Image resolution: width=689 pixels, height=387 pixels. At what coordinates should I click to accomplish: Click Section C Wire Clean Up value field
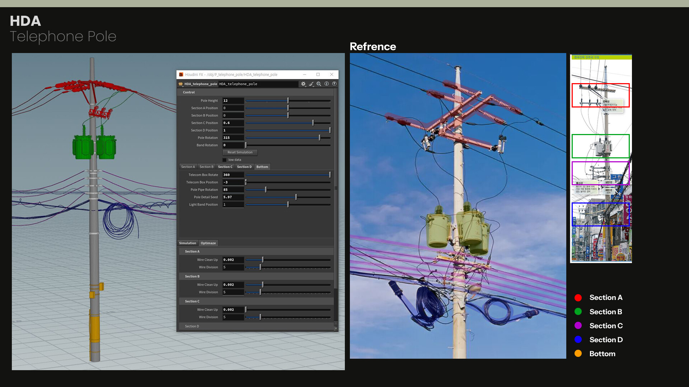[233, 310]
